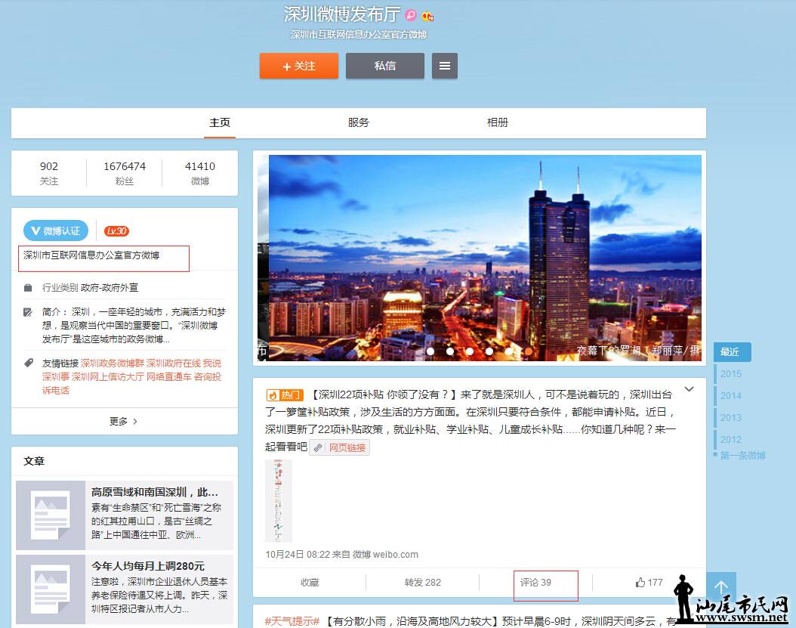Read the article titled 高原雪域和南国深圳，此...
The height and width of the screenshot is (628, 796).
[x=154, y=492]
